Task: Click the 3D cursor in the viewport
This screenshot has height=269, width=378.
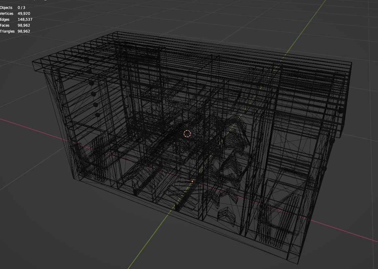Action: click(x=187, y=134)
